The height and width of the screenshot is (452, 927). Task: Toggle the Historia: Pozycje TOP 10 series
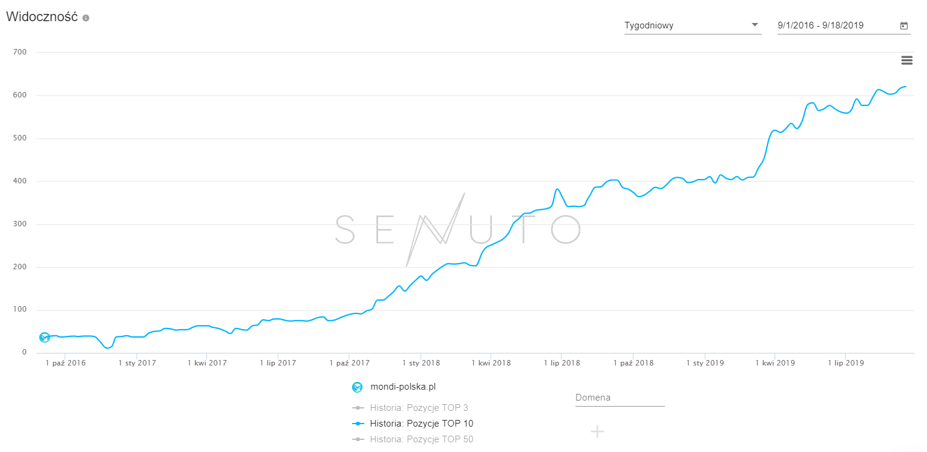421,424
